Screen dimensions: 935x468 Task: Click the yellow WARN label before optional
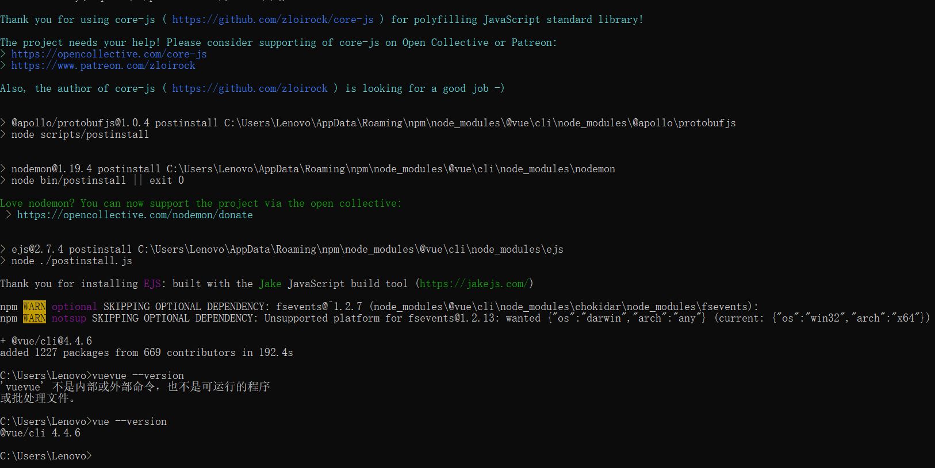pos(35,307)
